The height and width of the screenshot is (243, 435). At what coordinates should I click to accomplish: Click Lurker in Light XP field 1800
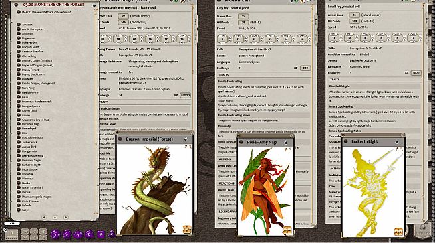(416, 73)
